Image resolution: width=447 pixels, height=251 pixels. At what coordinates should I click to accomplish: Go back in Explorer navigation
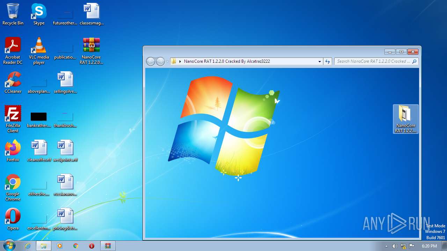[x=151, y=61]
